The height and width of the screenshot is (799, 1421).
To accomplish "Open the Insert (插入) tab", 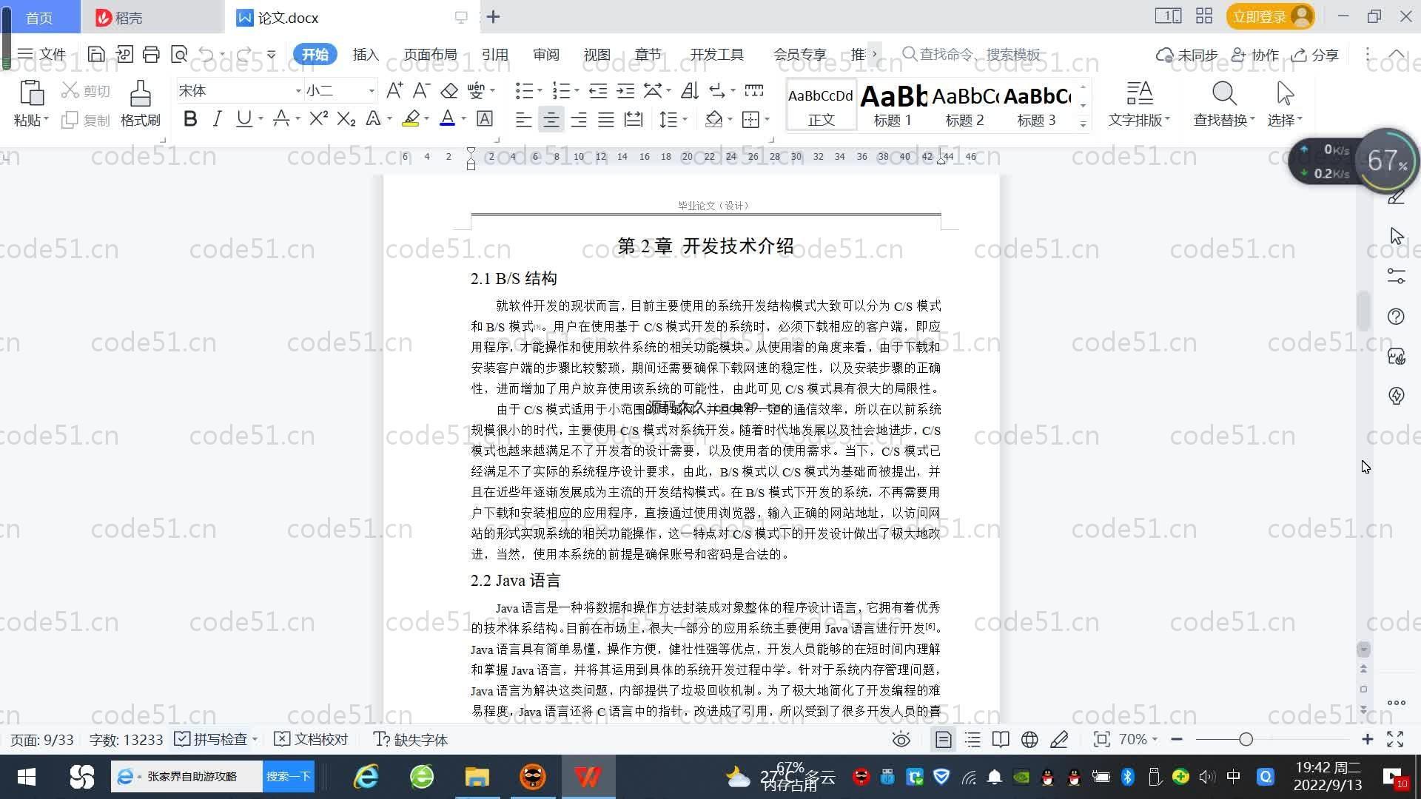I will click(366, 54).
